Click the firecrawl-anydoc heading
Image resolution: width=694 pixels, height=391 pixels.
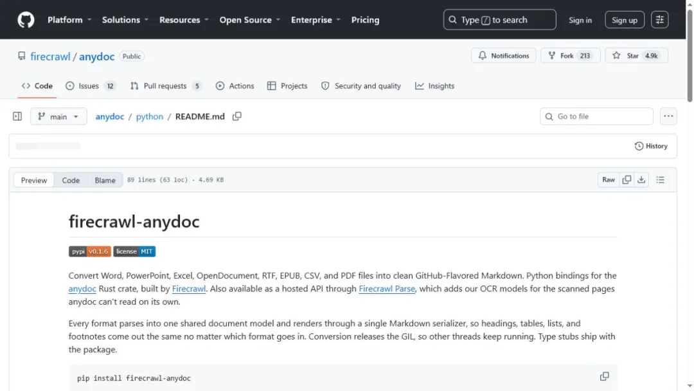pyautogui.click(x=134, y=221)
